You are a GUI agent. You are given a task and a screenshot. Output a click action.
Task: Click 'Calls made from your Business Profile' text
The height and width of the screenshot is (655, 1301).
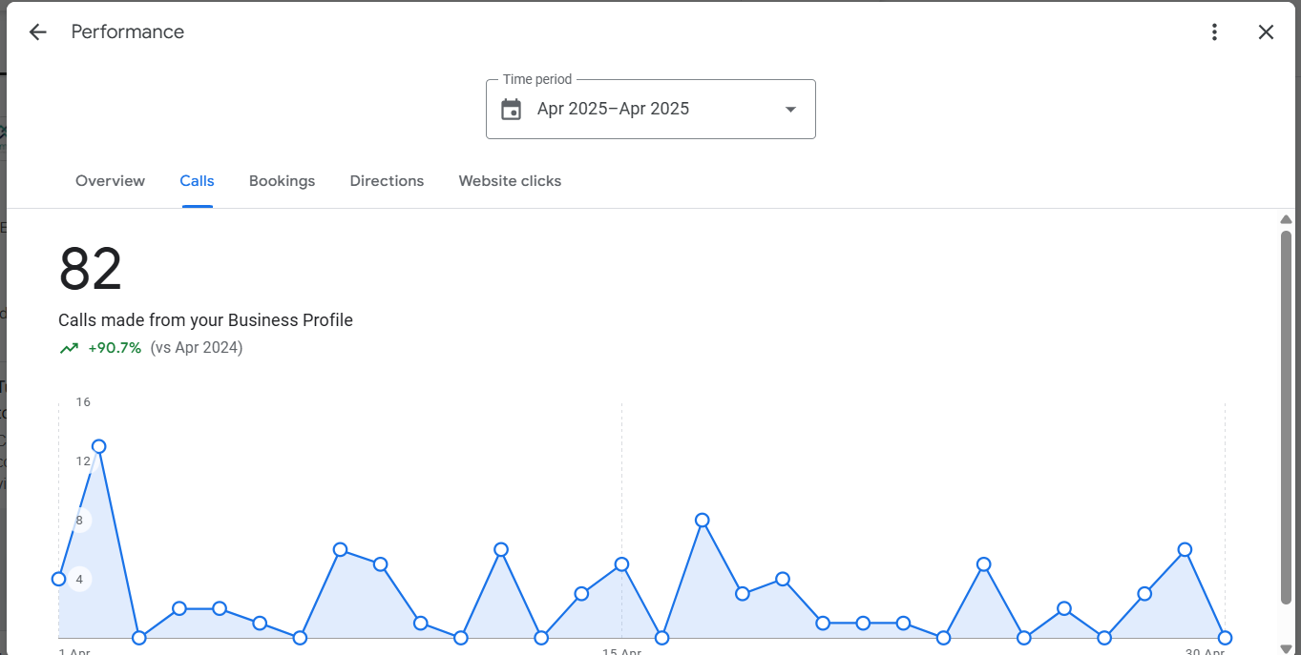(x=205, y=320)
